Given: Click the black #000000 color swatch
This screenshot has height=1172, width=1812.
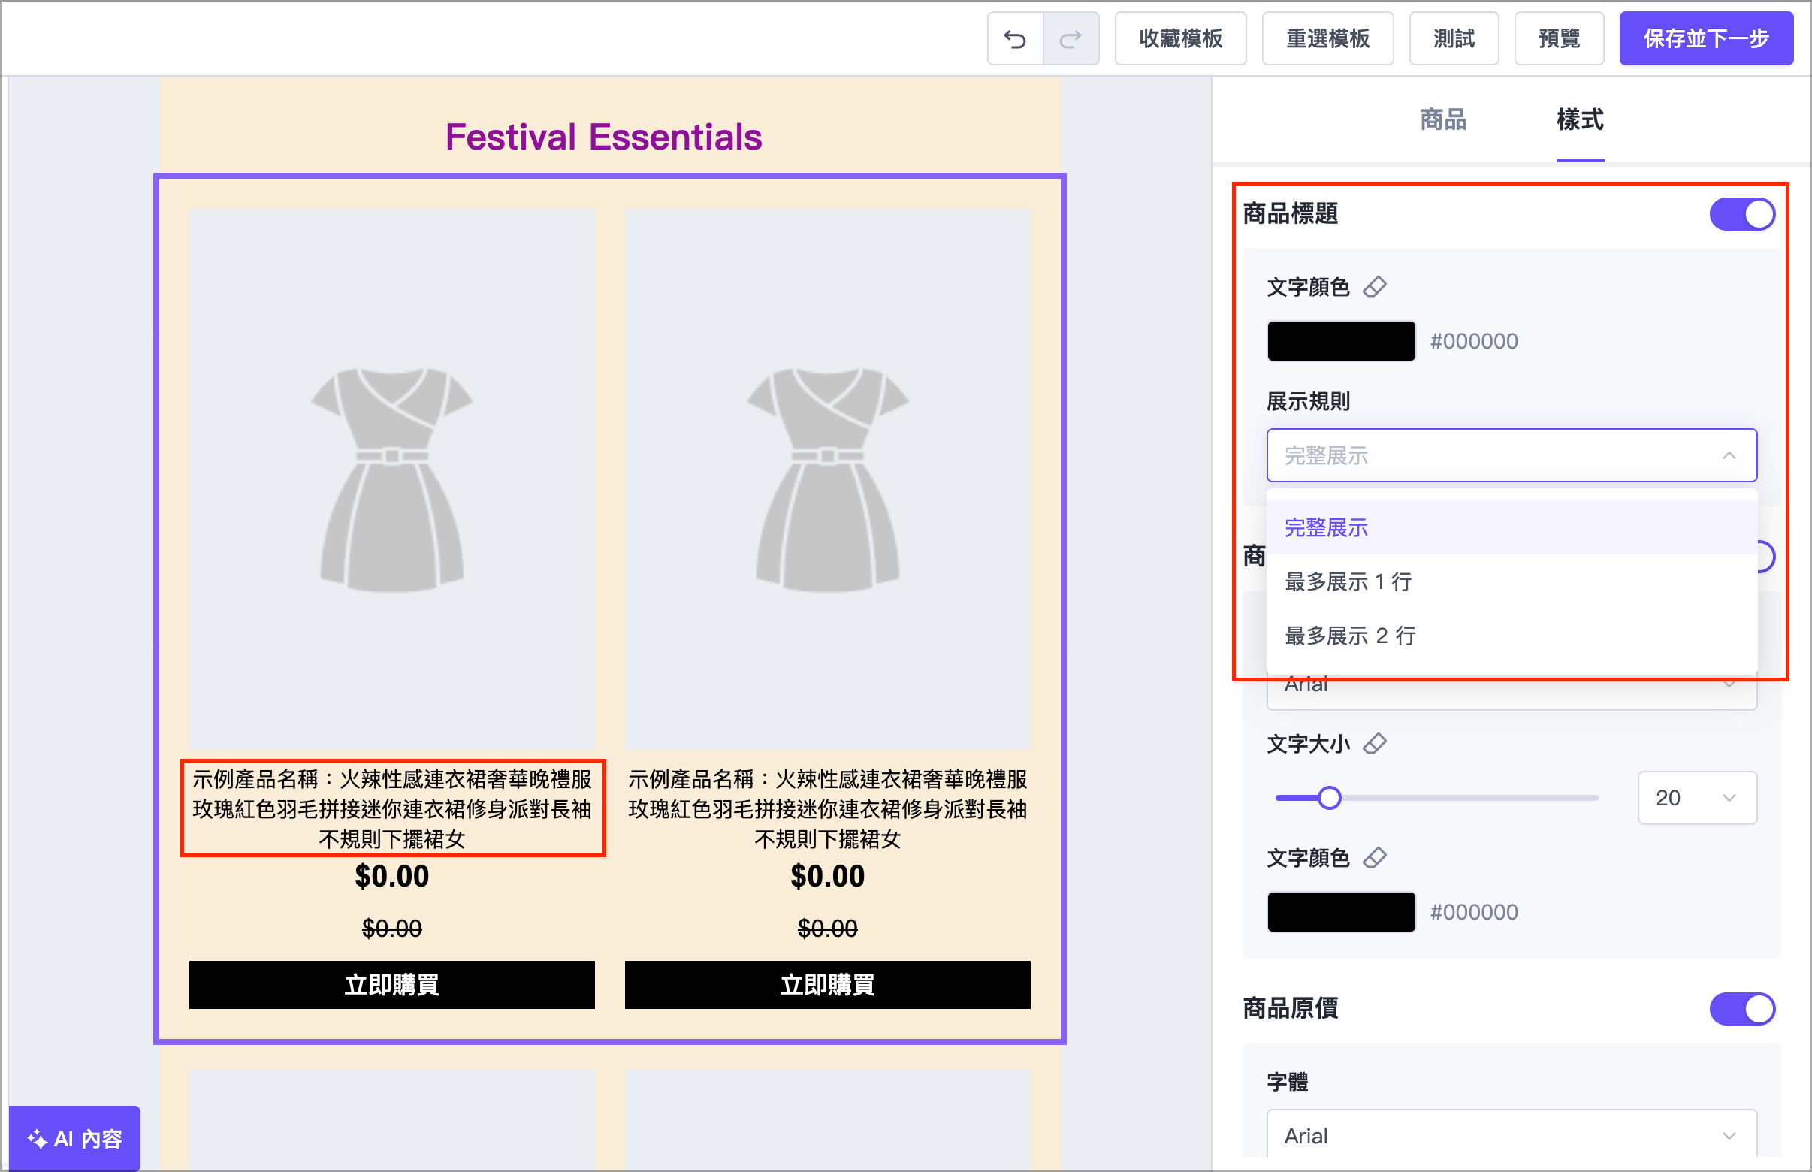Looking at the screenshot, I should click(x=1341, y=340).
